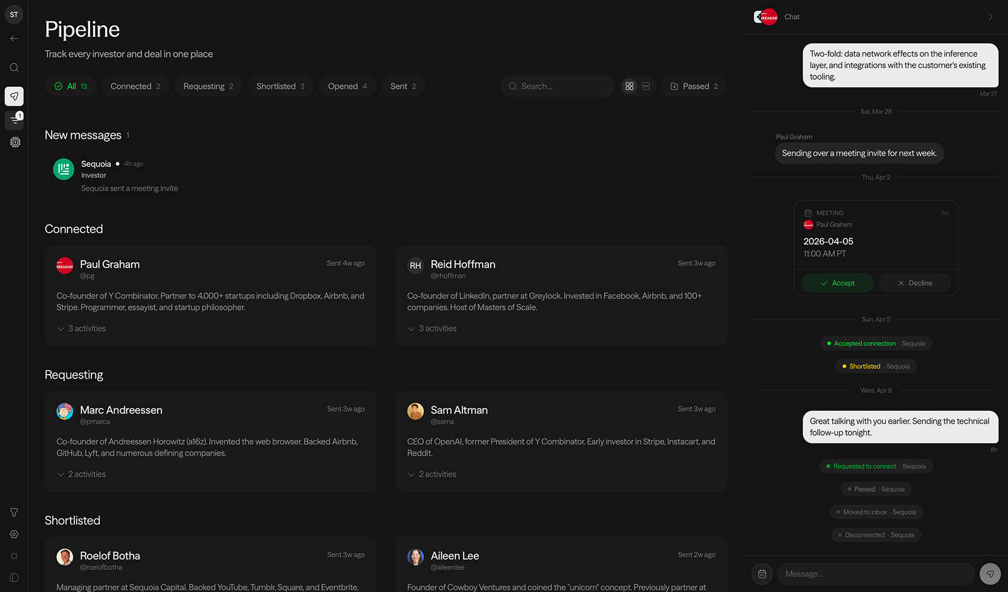Expand Marc Andreessen's 2 activities
This screenshot has width=1008, height=592.
(82, 474)
